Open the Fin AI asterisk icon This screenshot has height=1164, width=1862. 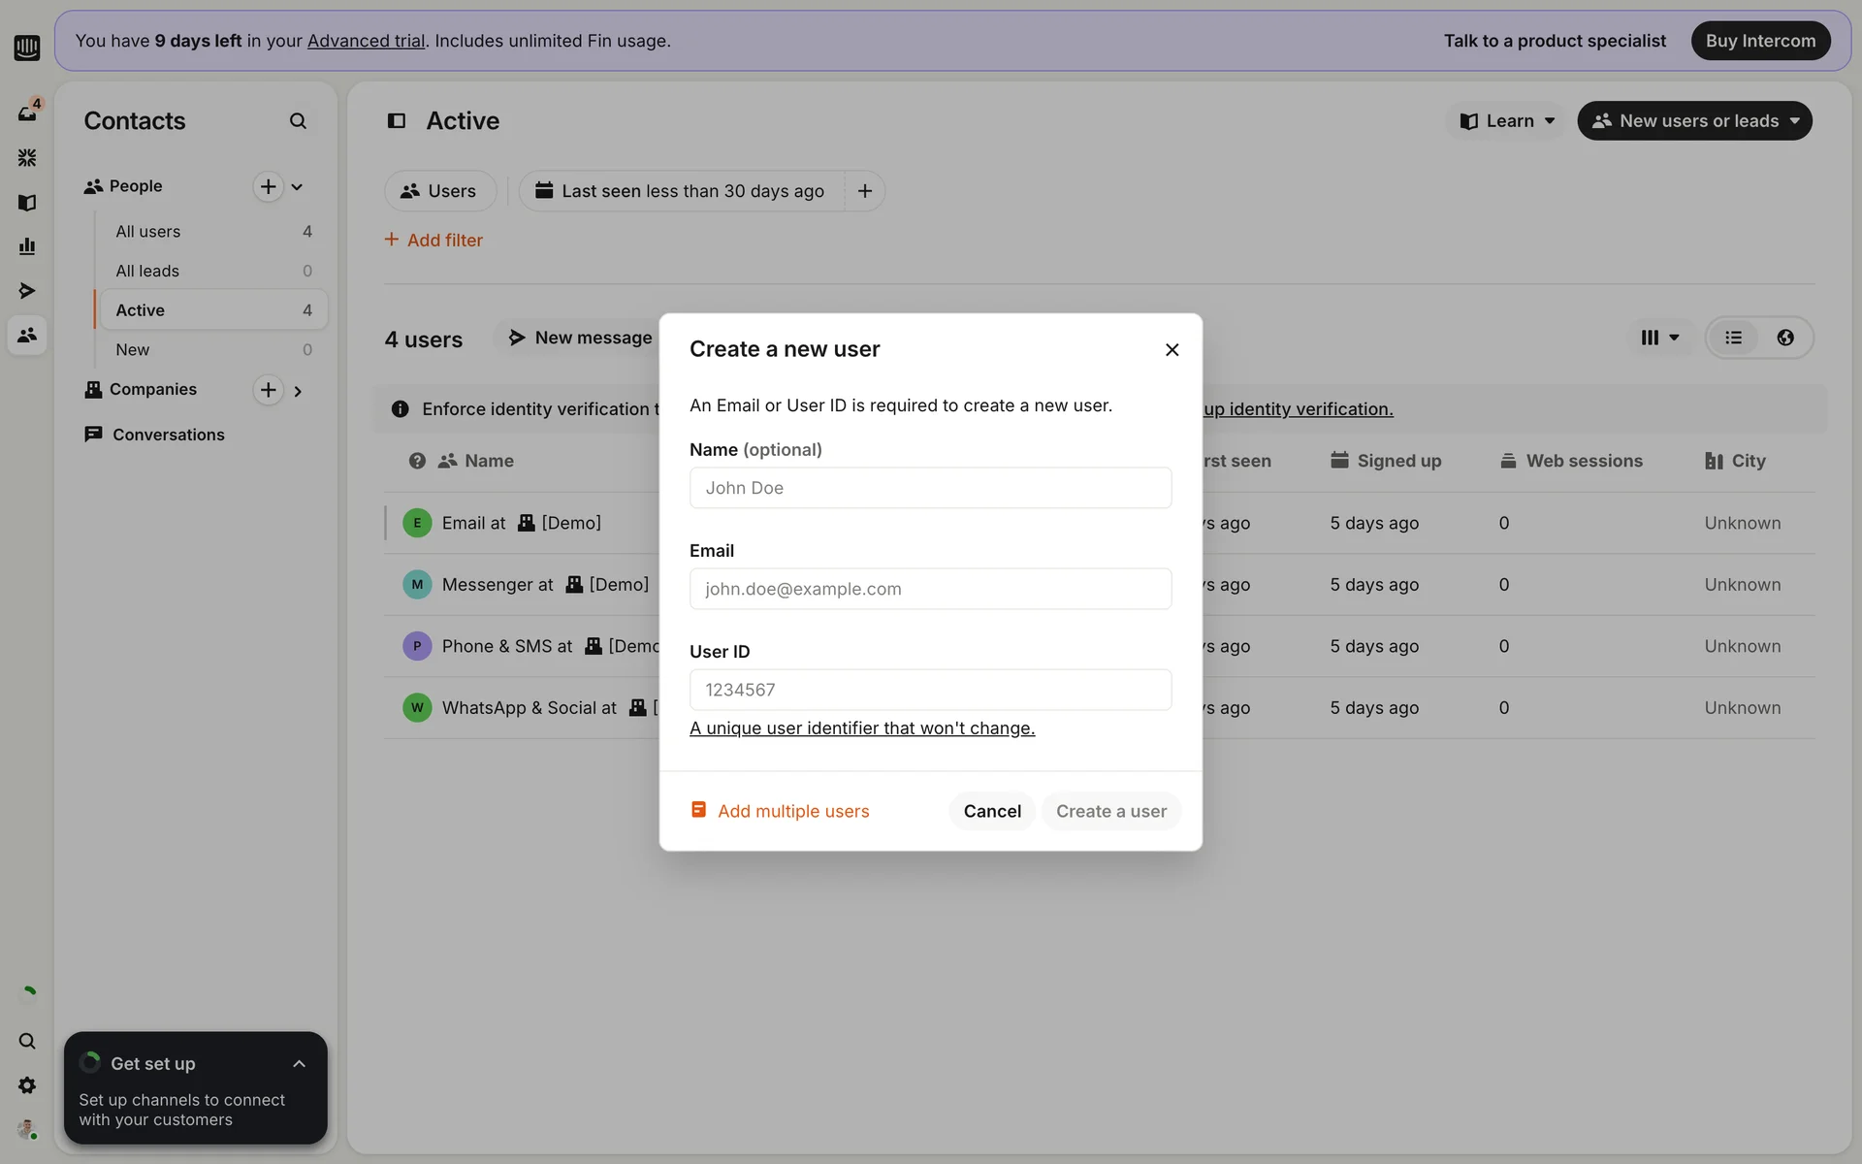(x=27, y=157)
